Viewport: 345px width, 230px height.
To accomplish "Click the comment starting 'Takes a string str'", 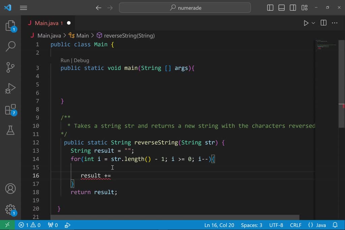I will click(194, 126).
